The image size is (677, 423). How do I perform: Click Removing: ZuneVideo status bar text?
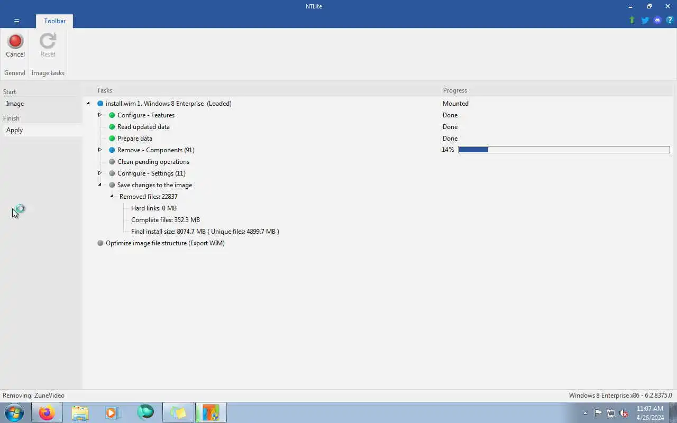pos(33,396)
